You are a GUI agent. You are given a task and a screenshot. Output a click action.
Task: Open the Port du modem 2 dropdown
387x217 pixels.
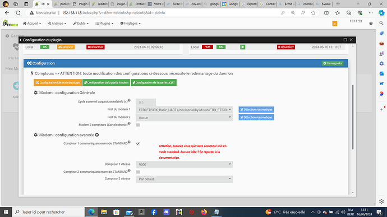point(185,117)
